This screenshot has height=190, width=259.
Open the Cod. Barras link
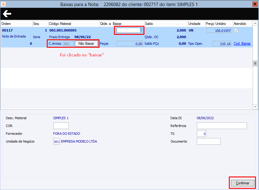coord(242,44)
